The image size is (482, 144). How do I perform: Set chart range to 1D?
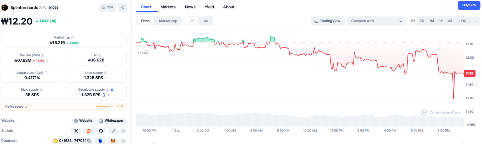(413, 21)
